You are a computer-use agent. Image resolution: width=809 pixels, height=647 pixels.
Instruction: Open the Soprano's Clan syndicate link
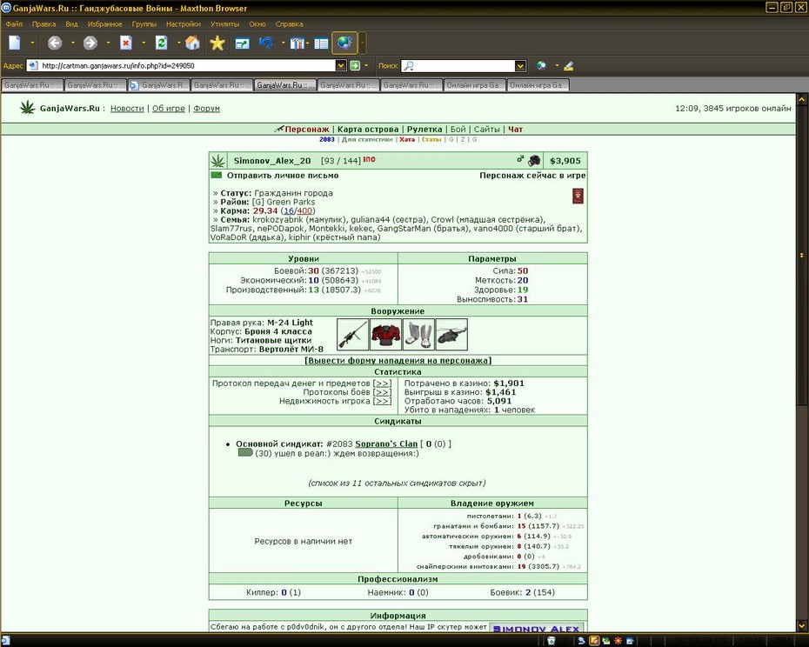point(386,444)
